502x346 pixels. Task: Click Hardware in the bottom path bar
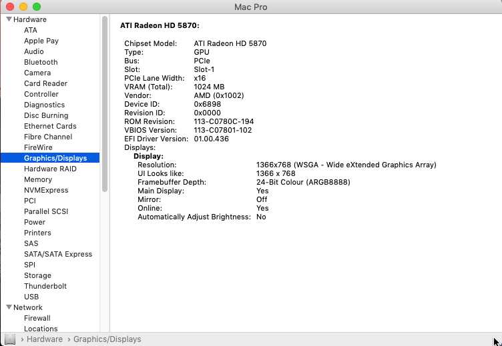point(45,339)
